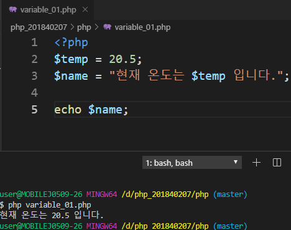This screenshot has height=230, width=291.
Task: Open php_201840207 breadcrumb folder
Action: [x=39, y=27]
